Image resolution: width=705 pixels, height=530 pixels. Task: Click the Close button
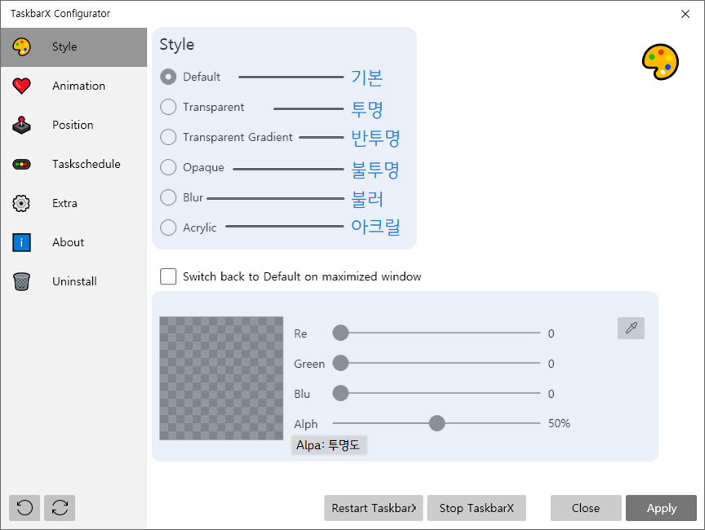tap(586, 508)
